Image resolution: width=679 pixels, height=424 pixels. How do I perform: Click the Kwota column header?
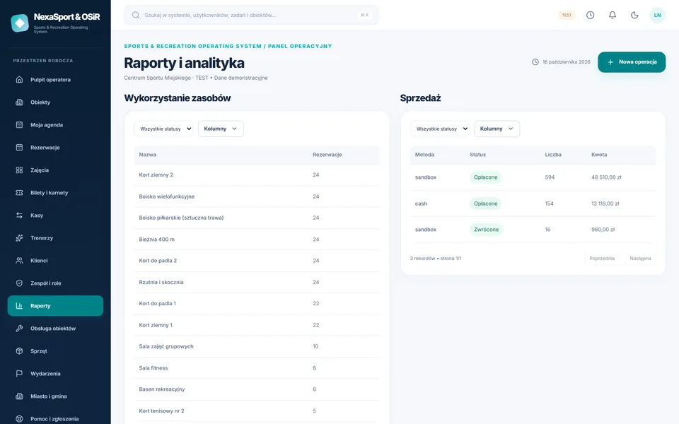tap(599, 155)
